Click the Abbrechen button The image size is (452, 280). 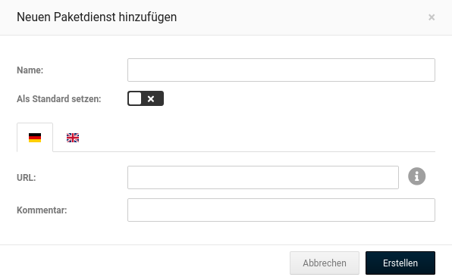(325, 263)
